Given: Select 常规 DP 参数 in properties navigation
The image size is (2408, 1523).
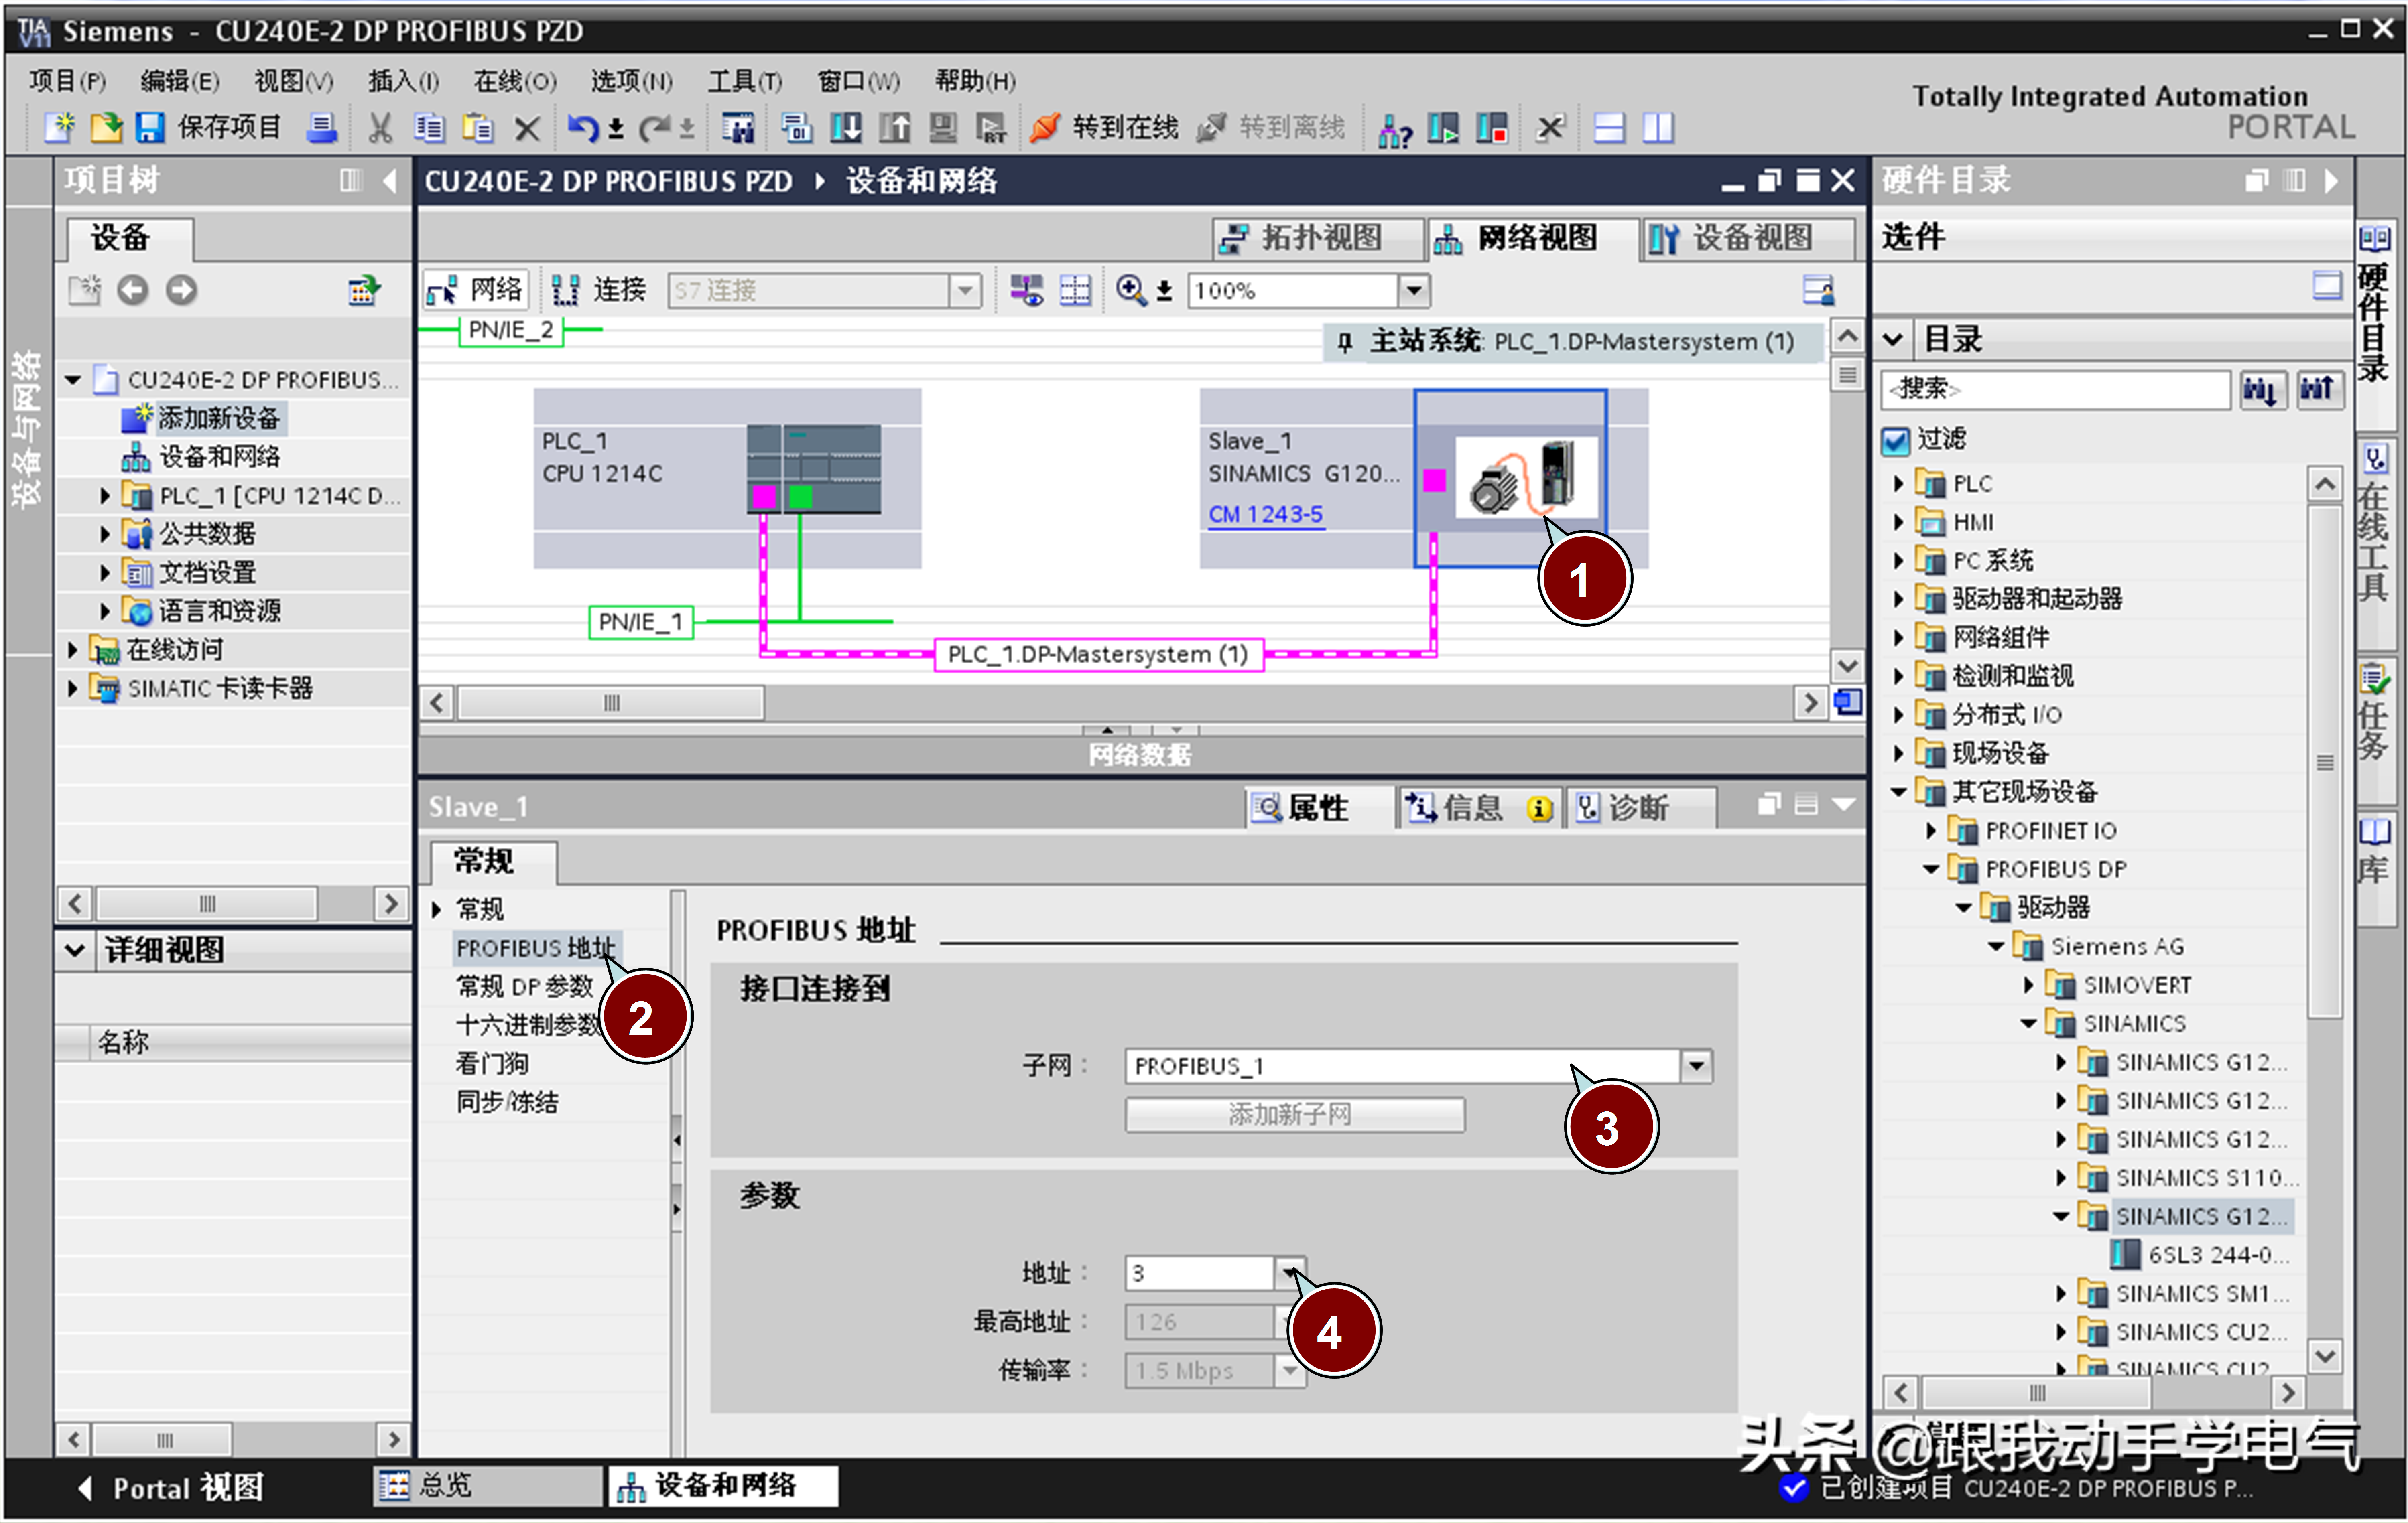Looking at the screenshot, I should [x=524, y=986].
